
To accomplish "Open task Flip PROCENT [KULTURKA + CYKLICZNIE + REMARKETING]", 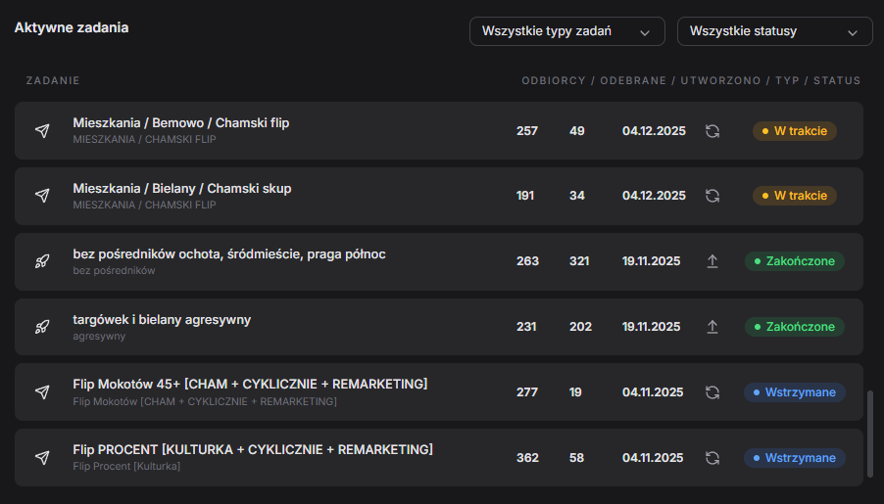I will 253,449.
